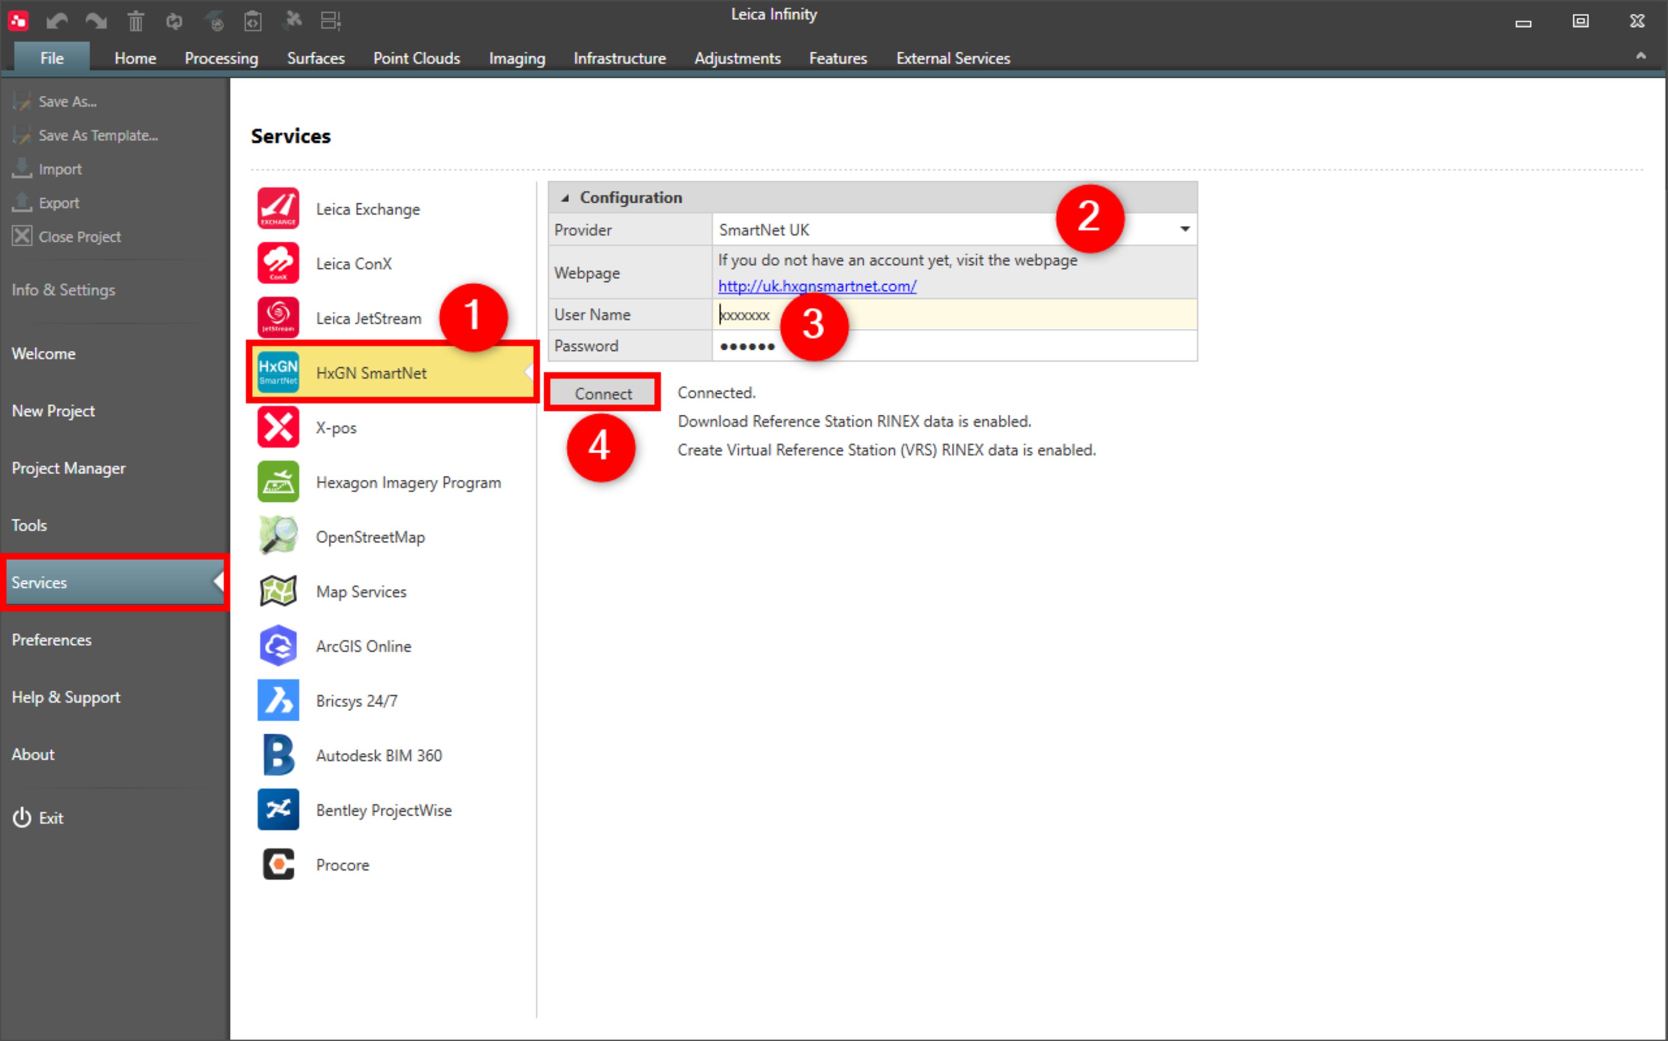Select the Procore icon
This screenshot has height=1041, width=1668.
click(x=278, y=864)
